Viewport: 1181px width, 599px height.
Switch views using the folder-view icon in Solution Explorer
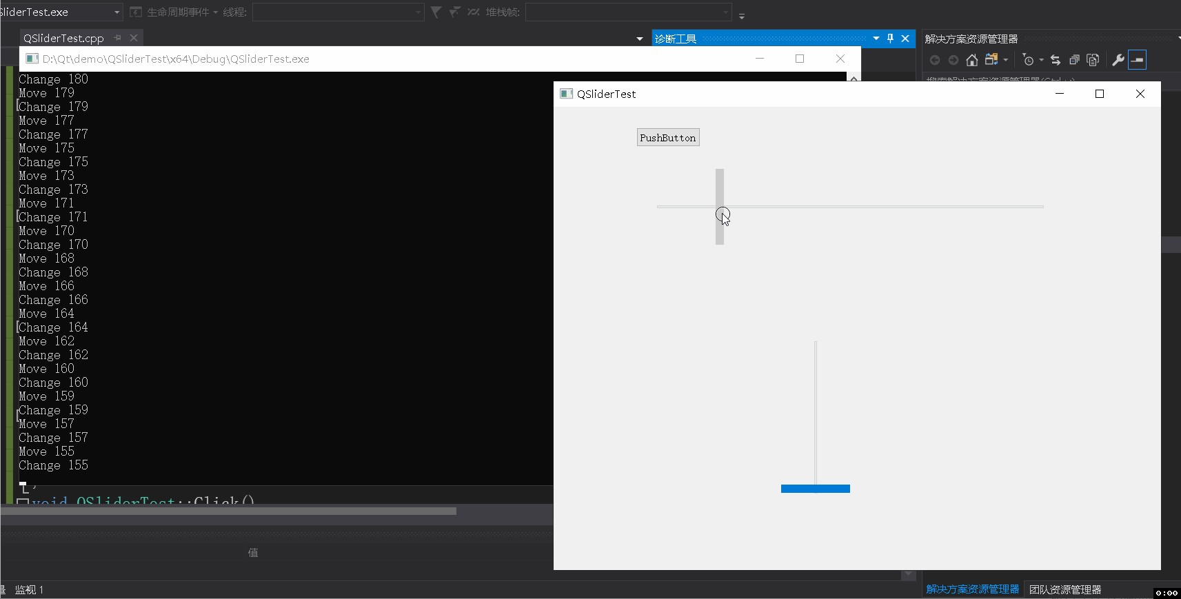pyautogui.click(x=991, y=60)
